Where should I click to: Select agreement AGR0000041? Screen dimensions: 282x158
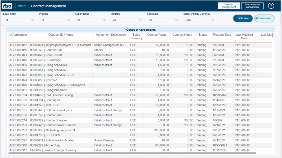(18, 55)
